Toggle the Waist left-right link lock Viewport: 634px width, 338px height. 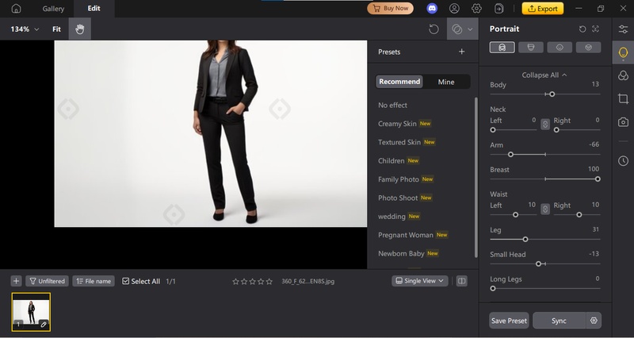tap(545, 209)
